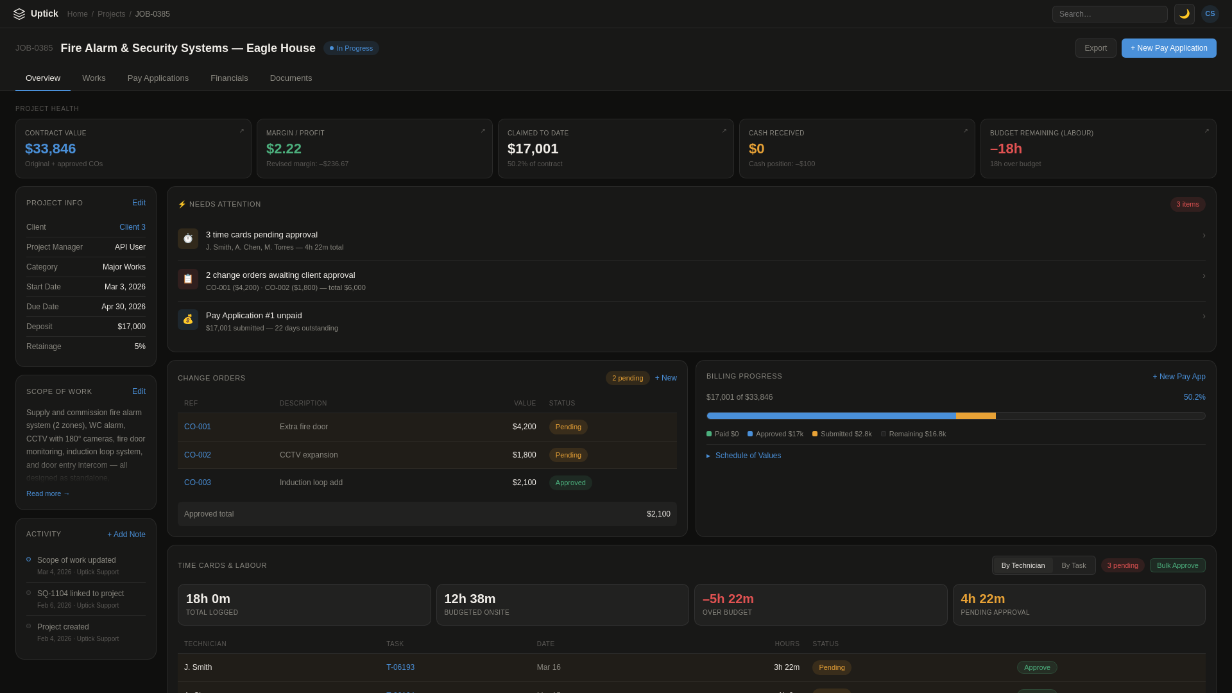Toggle dark mode moon icon
Viewport: 1232px width, 693px height.
pyautogui.click(x=1185, y=14)
